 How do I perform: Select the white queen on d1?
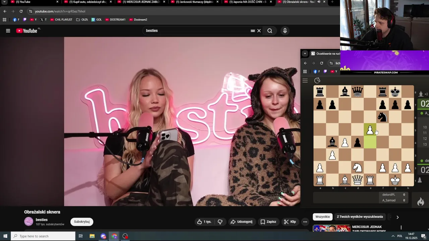pos(357,180)
